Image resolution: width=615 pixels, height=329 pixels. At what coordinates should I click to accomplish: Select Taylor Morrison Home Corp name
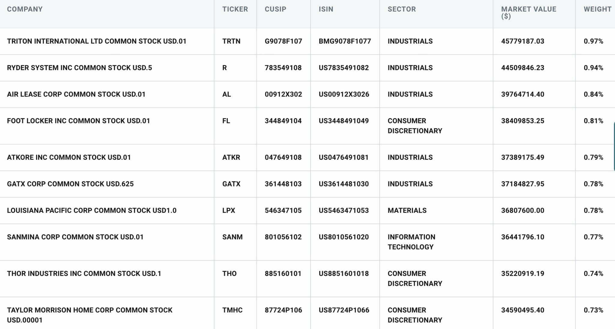[x=90, y=315]
